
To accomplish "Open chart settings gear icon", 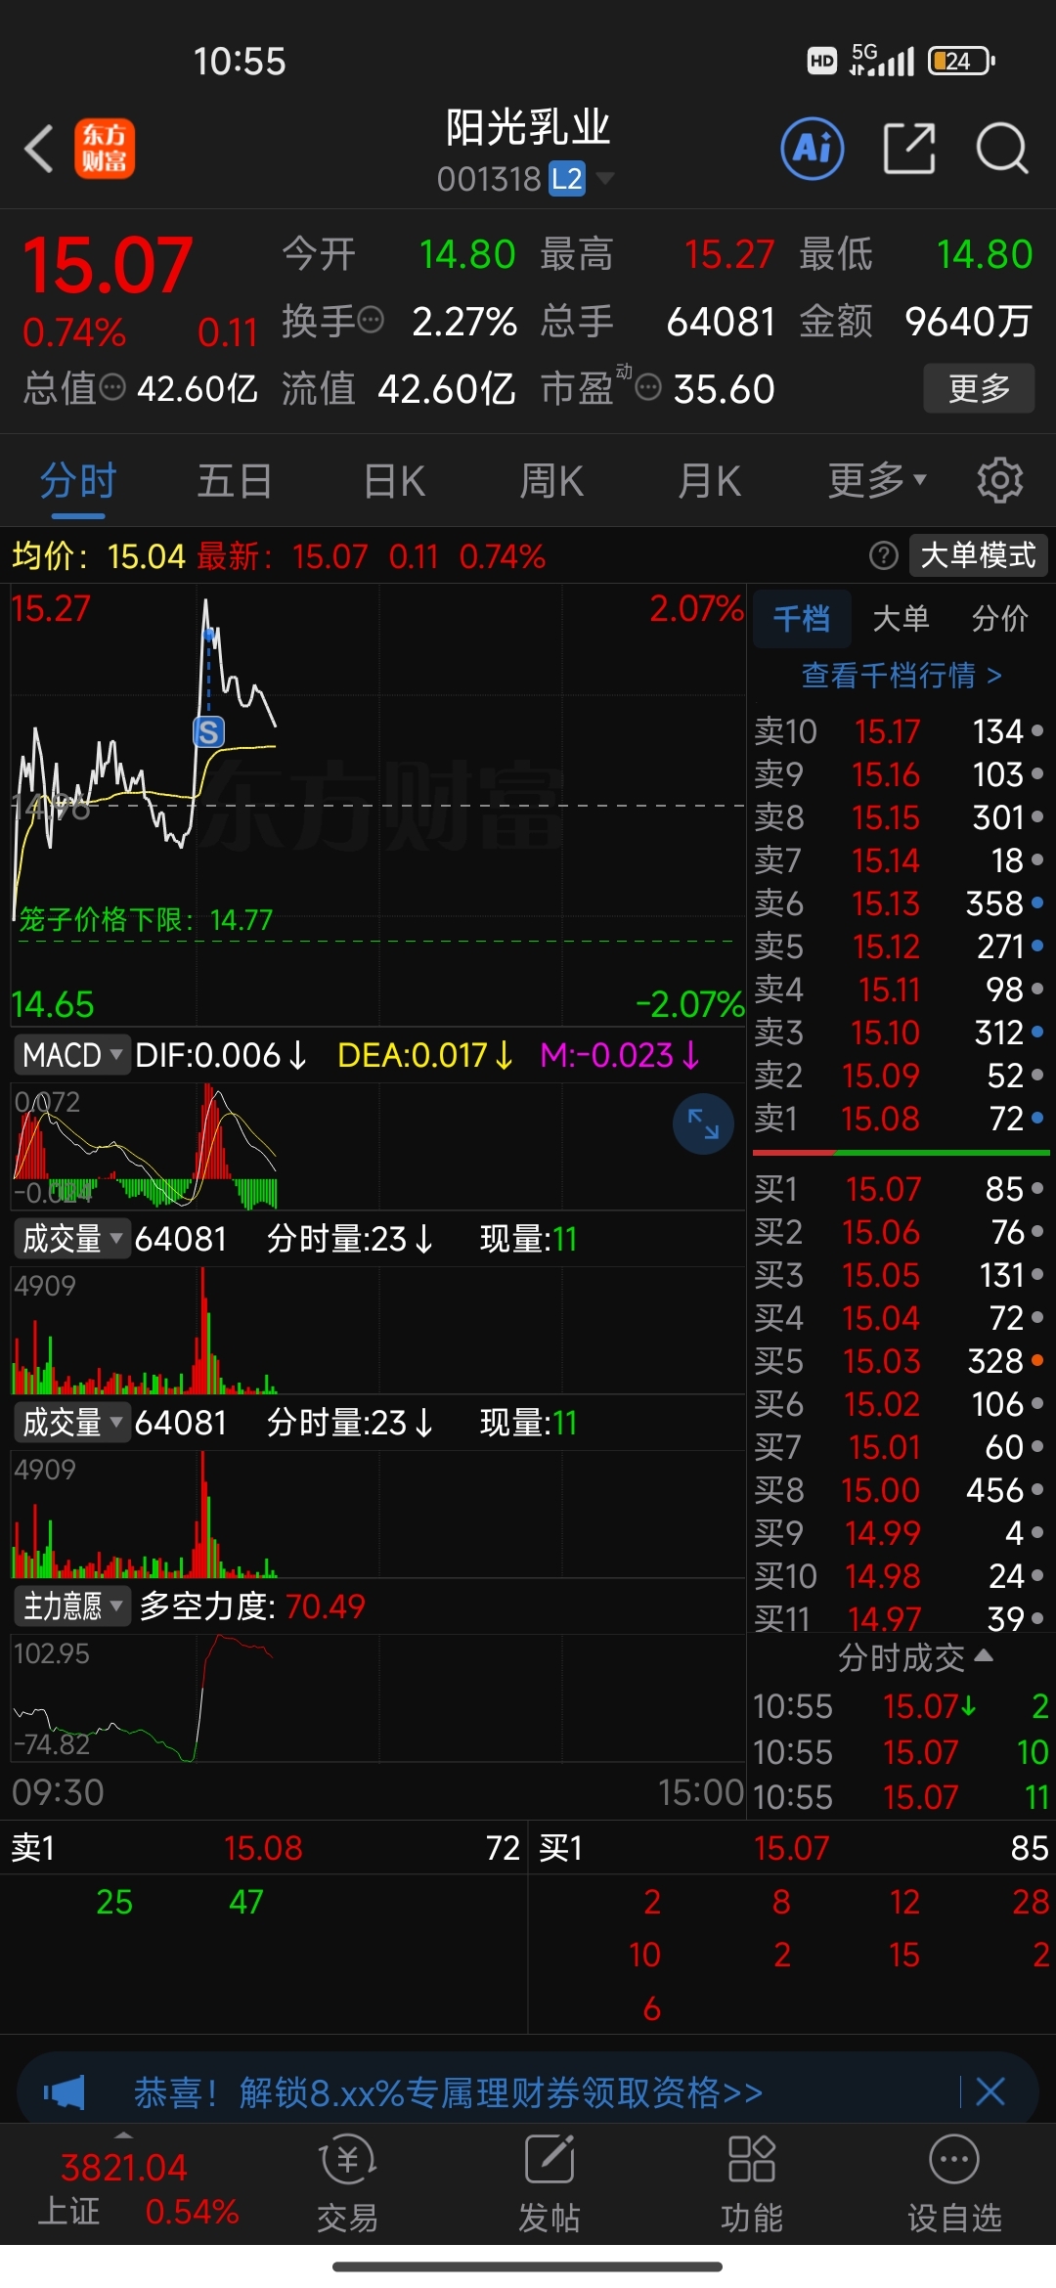I will tap(999, 480).
